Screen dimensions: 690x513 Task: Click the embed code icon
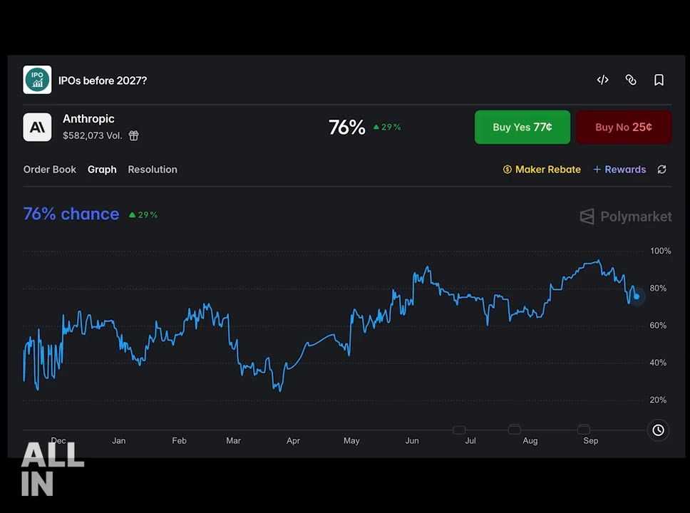[x=602, y=80]
